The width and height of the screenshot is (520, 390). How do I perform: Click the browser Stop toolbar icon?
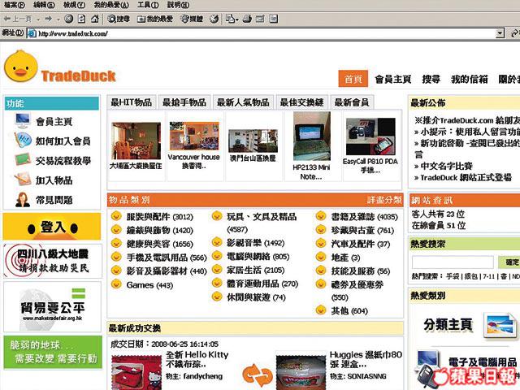68,18
